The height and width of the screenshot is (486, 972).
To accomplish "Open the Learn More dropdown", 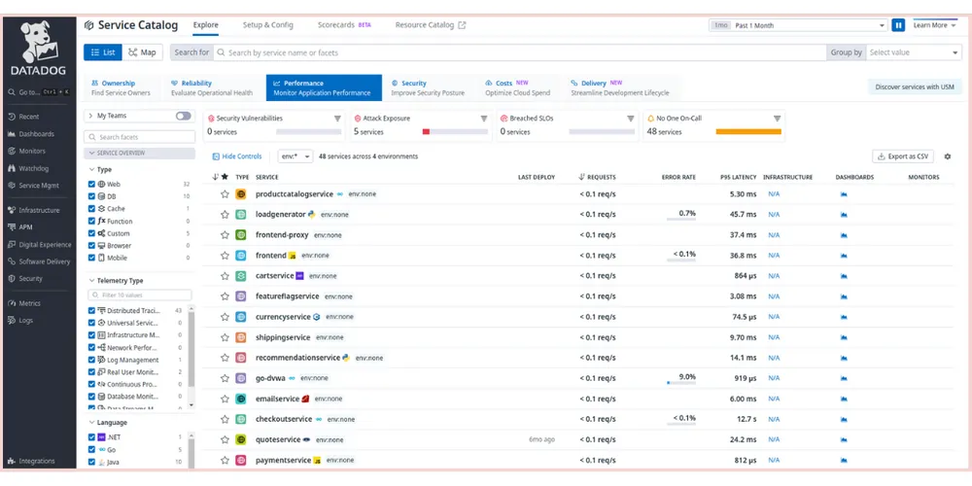I will (x=934, y=25).
